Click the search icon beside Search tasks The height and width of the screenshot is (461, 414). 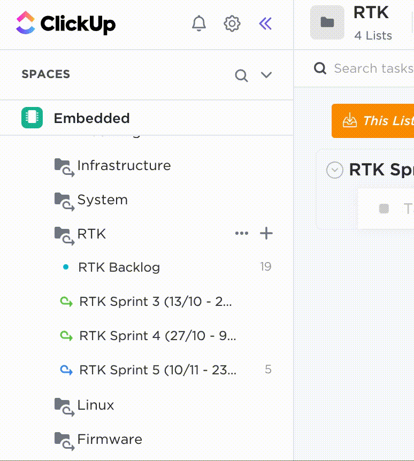pyautogui.click(x=320, y=68)
